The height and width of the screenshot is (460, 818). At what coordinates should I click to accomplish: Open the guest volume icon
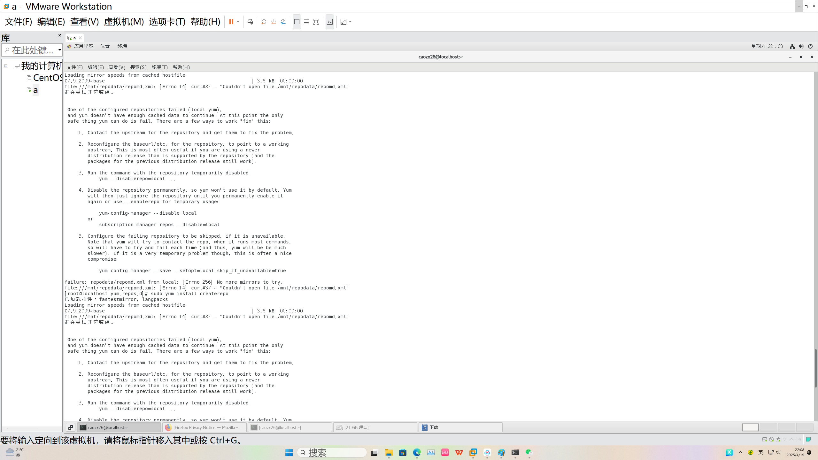pyautogui.click(x=801, y=46)
